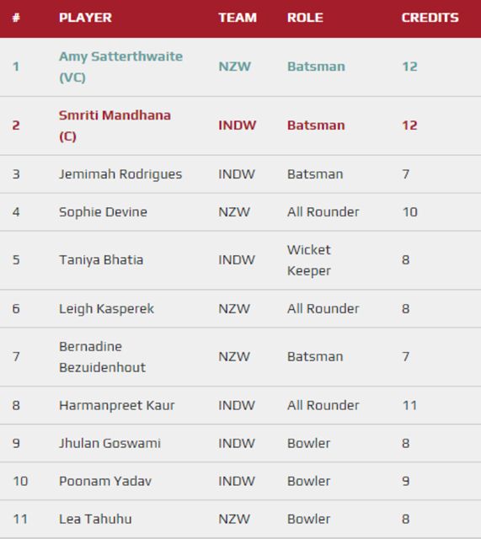This screenshot has width=481, height=539.
Task: Click Harmanpreet Kaur player name
Action: 116,406
